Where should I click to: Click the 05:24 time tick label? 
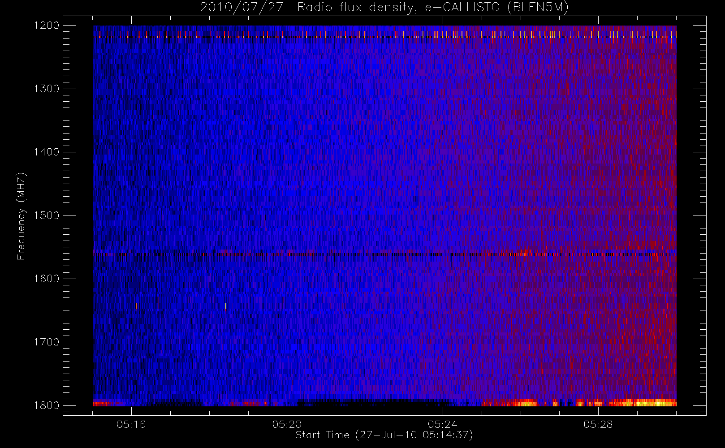coord(442,424)
